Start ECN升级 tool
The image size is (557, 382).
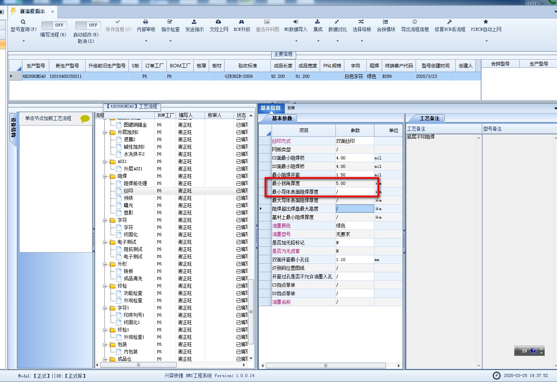pyautogui.click(x=242, y=25)
